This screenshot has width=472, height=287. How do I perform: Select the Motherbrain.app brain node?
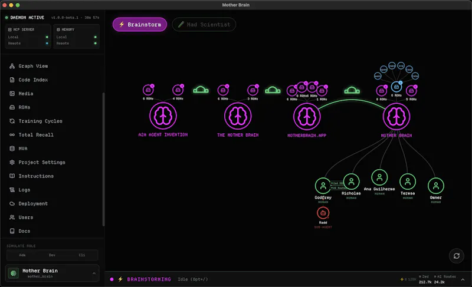[307, 116]
